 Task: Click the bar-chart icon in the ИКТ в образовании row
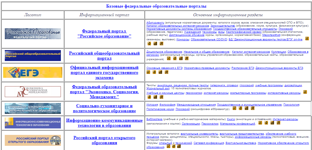[x=272, y=123]
